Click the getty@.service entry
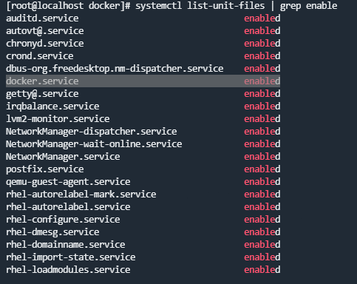The height and width of the screenshot is (284, 357). click(x=42, y=94)
